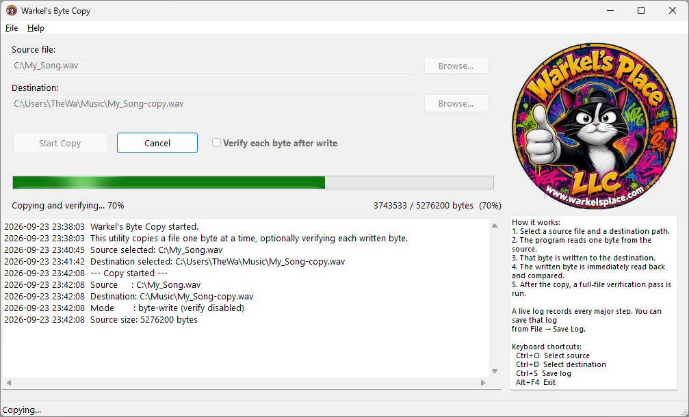The height and width of the screenshot is (417, 689).
Task: Click the Warkel's Byte Copy title bar icon
Action: click(12, 10)
